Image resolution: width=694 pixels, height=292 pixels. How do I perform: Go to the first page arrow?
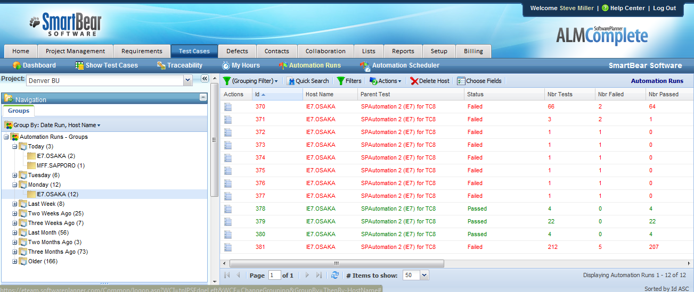point(227,275)
